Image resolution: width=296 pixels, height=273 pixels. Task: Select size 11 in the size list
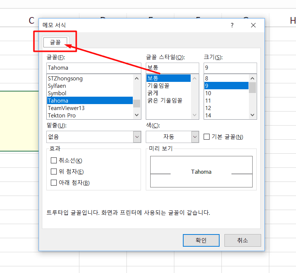coord(226,100)
